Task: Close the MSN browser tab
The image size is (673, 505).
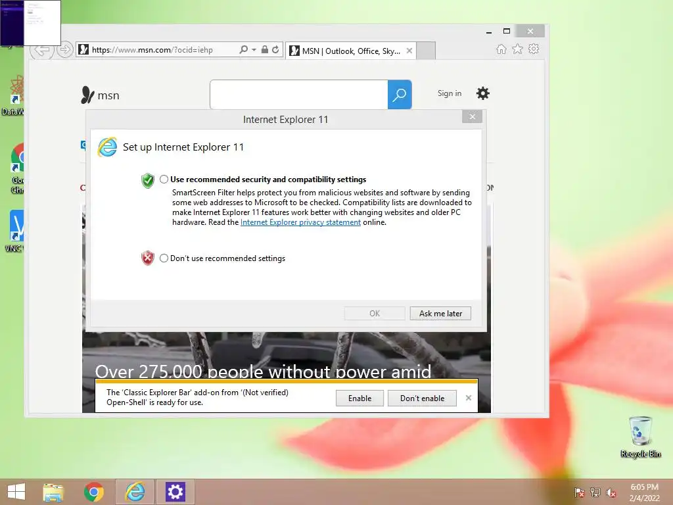Action: pyautogui.click(x=409, y=51)
